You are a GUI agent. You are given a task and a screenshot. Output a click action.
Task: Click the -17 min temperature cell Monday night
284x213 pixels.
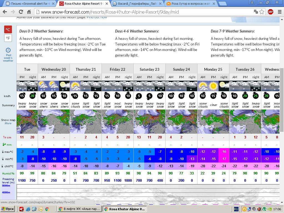224,159
